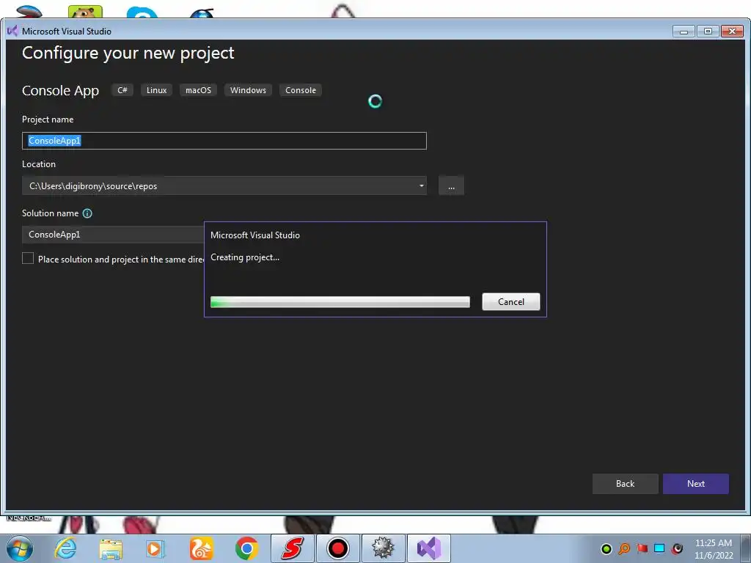The image size is (751, 563).
Task: Click the Back button
Action: click(625, 484)
